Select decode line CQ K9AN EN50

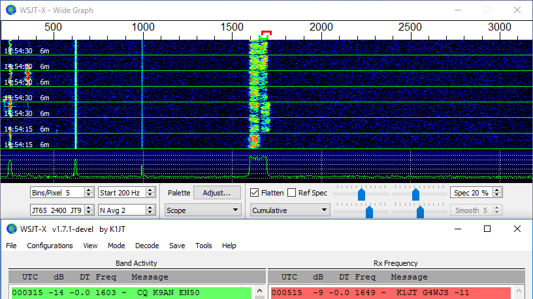[131, 292]
